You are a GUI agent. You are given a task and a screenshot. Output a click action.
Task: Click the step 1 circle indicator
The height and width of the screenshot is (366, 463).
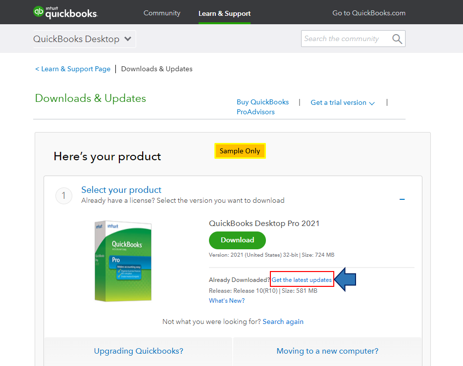coord(63,195)
